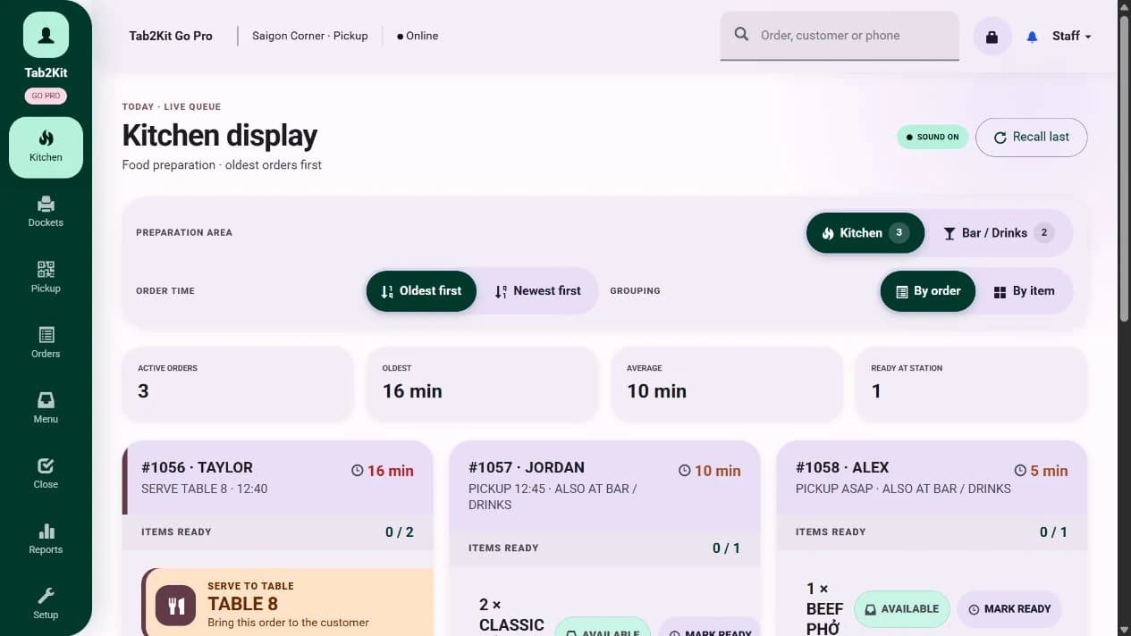Click the clock icon on order #1058
1131x636 pixels.
pyautogui.click(x=1020, y=471)
